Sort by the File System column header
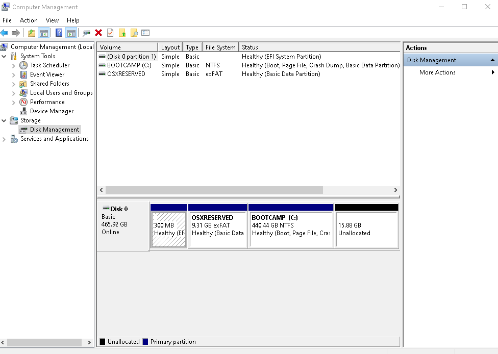The width and height of the screenshot is (498, 354). 220,47
